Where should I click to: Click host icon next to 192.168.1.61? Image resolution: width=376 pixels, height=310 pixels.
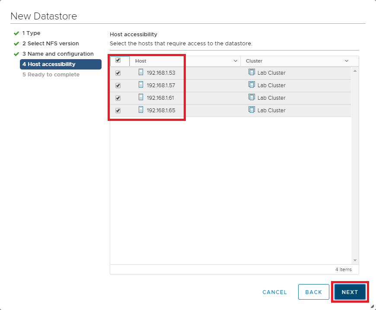[140, 98]
